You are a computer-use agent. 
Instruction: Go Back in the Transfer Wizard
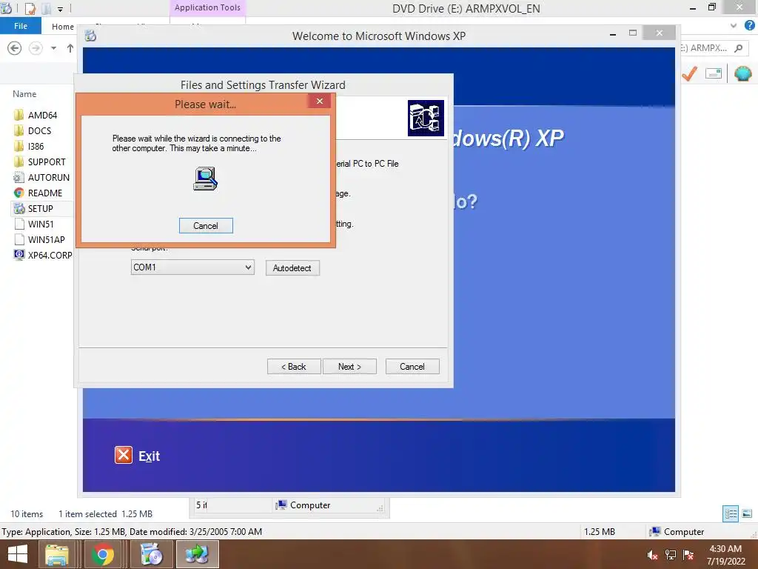pos(293,367)
